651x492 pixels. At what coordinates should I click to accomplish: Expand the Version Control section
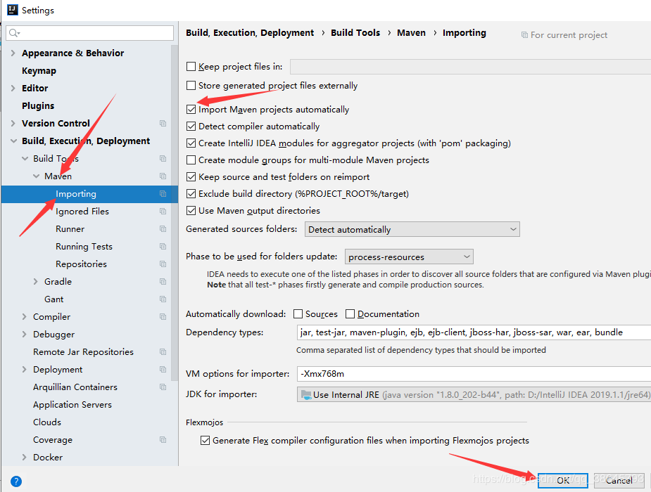coord(13,123)
